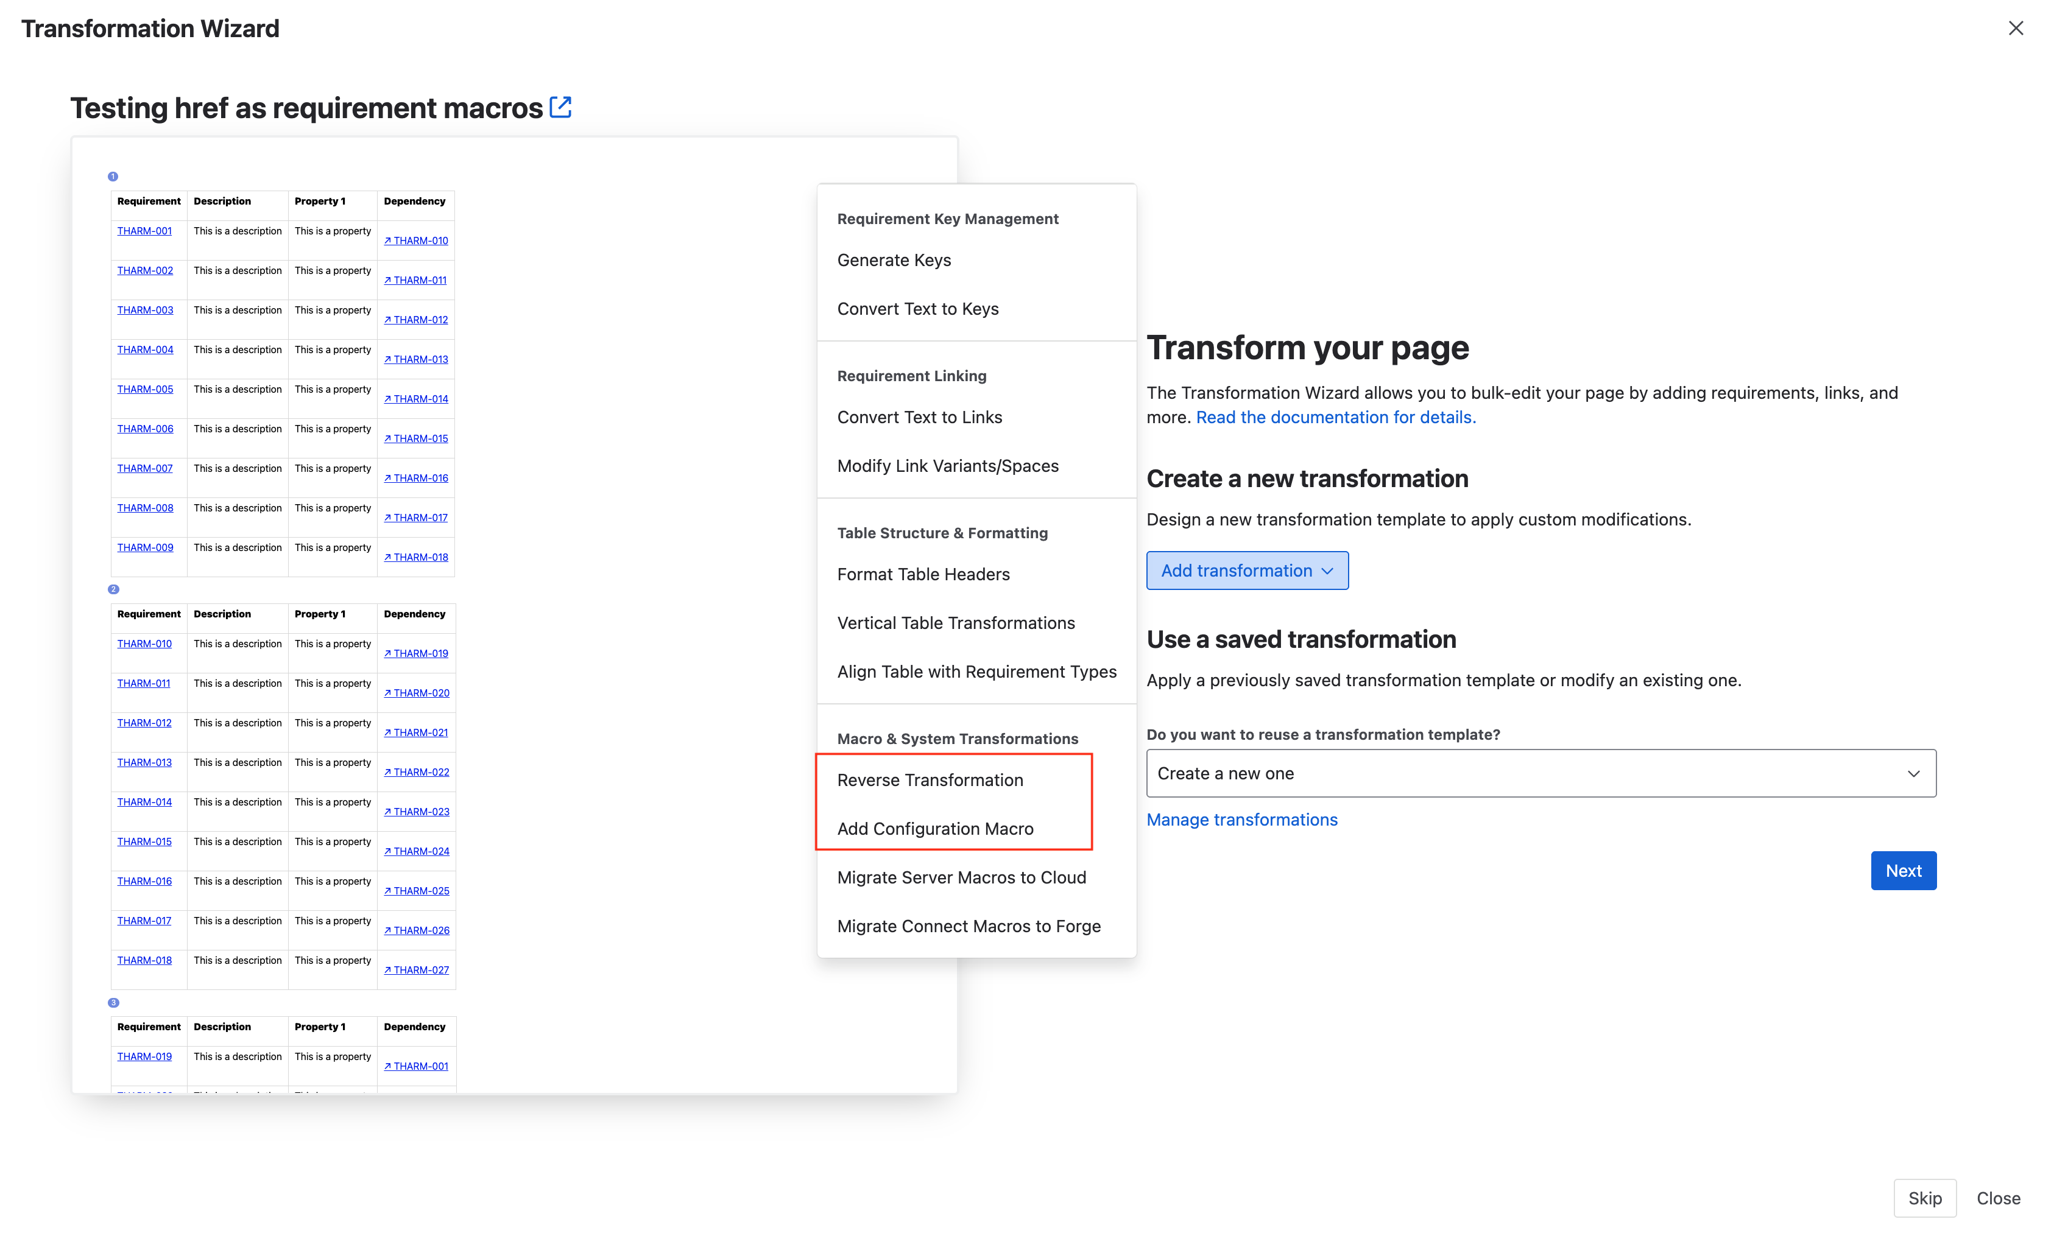
Task: Open dependency link THARM-010 arrow
Action: [x=415, y=241]
